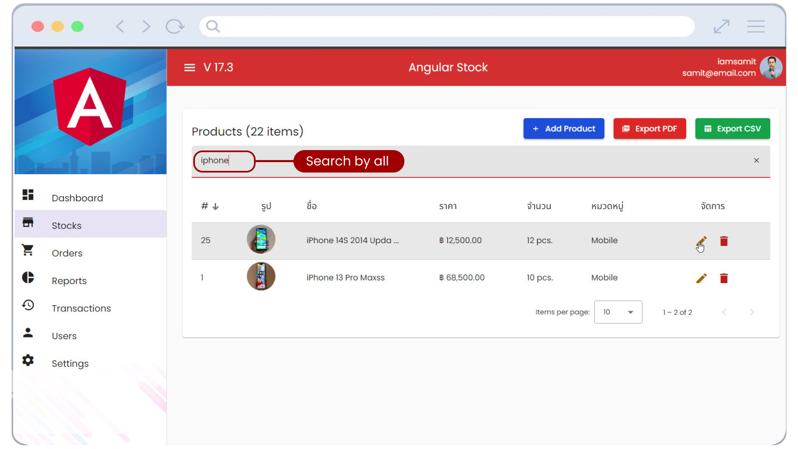Click the iPhone 14S 2014 Upda ... name

[x=352, y=240]
